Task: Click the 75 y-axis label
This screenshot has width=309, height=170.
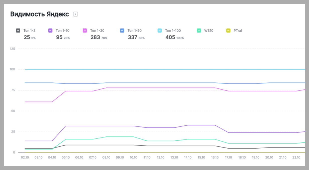Action: [x=13, y=90]
